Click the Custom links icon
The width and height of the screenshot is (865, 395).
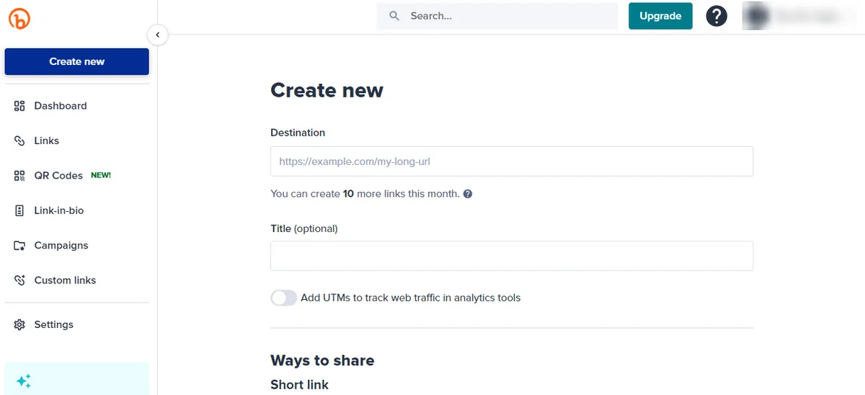tap(19, 280)
